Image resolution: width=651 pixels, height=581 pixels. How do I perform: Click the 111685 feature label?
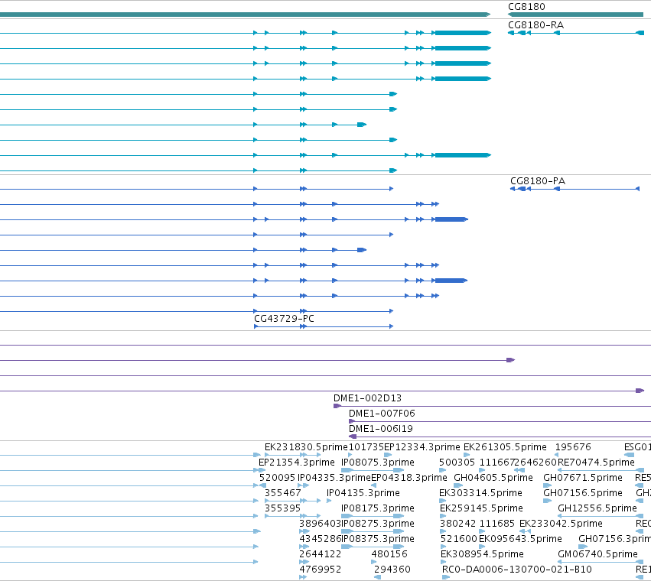pos(497,524)
